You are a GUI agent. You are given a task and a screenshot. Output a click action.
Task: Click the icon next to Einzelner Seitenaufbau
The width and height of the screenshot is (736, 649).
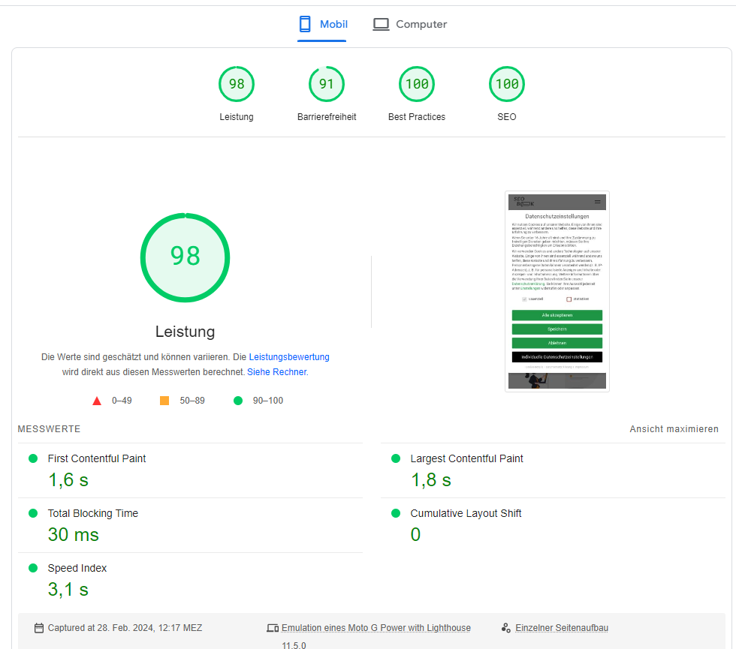pos(506,628)
